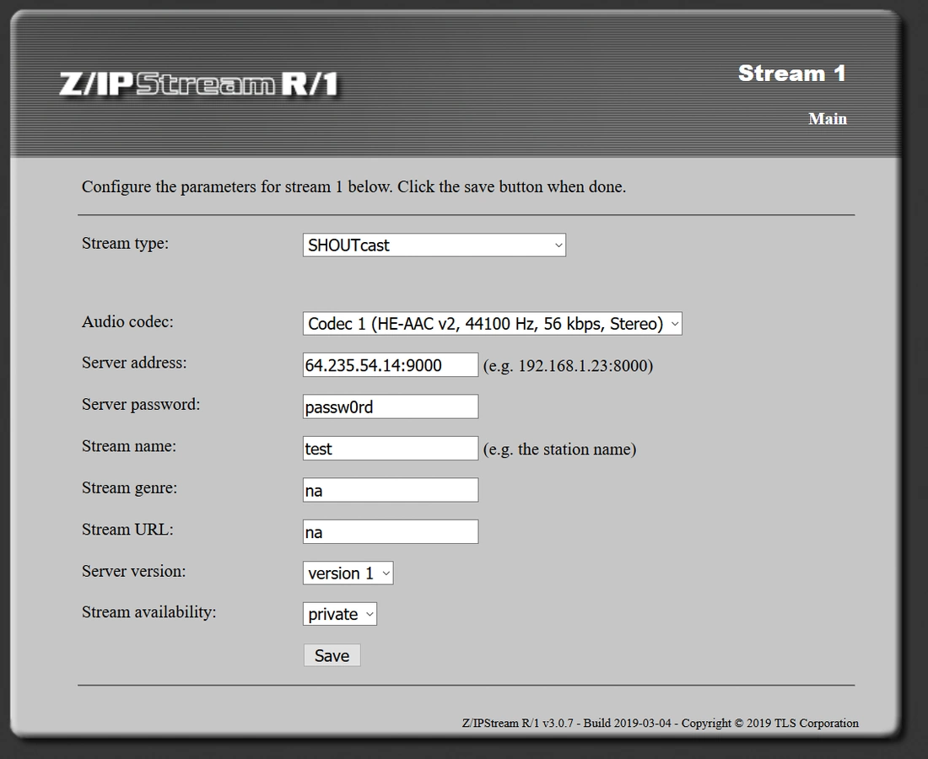Viewport: 928px width, 759px height.
Task: Click the Stream URL input field
Action: tap(390, 532)
